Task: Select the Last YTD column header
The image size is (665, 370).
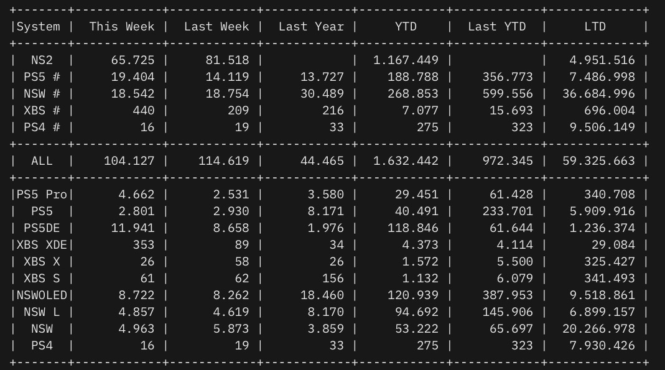Action: 496,27
